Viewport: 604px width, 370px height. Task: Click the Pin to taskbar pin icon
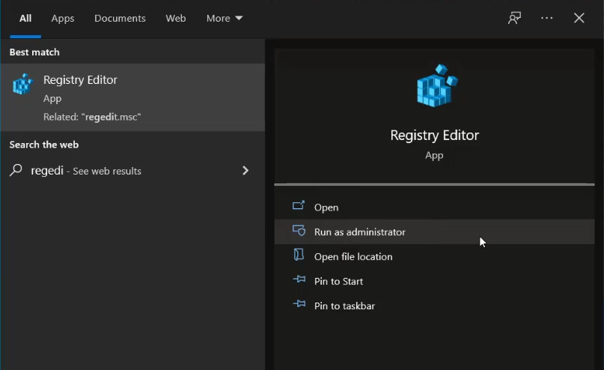click(299, 304)
